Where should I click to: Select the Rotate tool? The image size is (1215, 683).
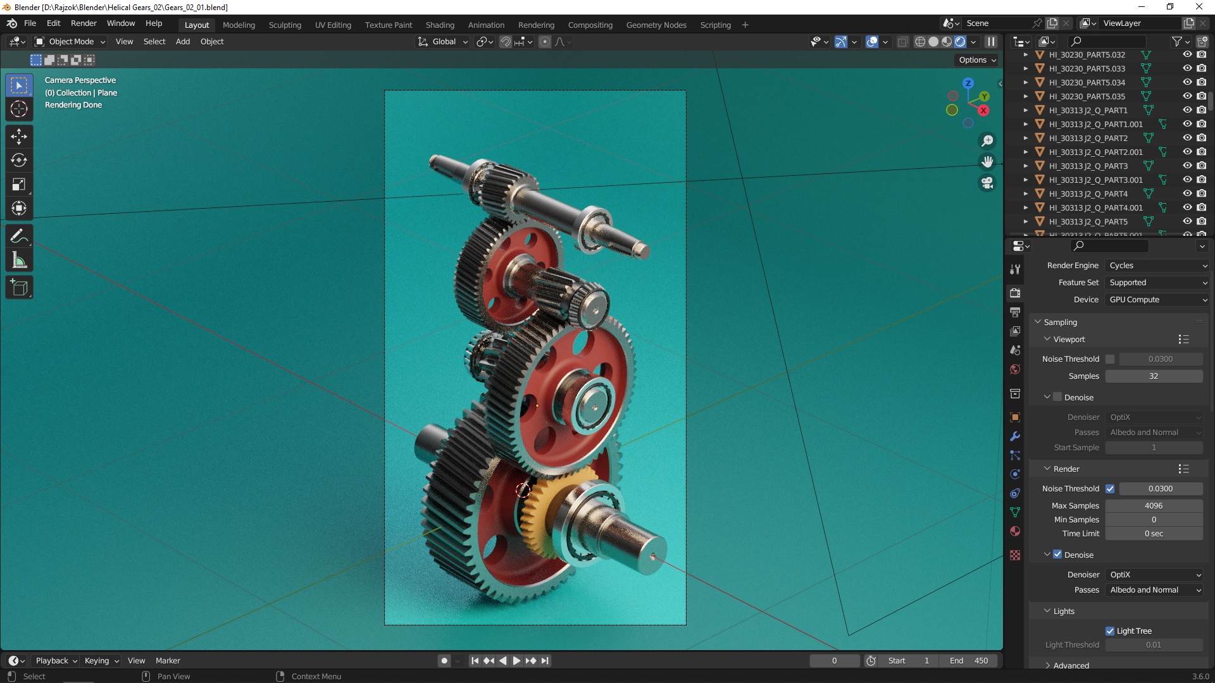(x=19, y=160)
